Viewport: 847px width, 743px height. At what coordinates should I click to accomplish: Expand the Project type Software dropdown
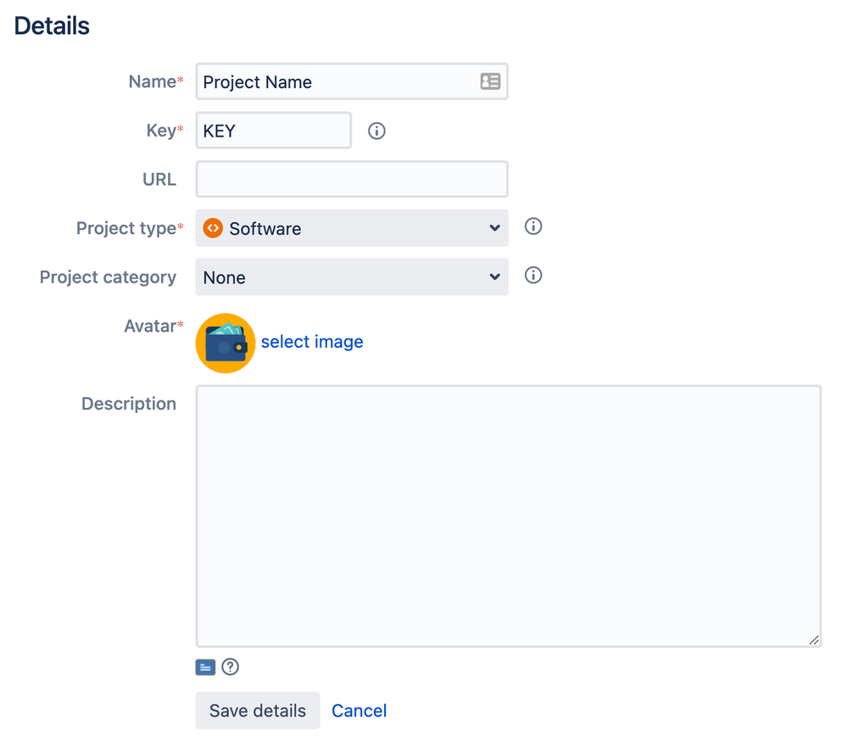(352, 228)
